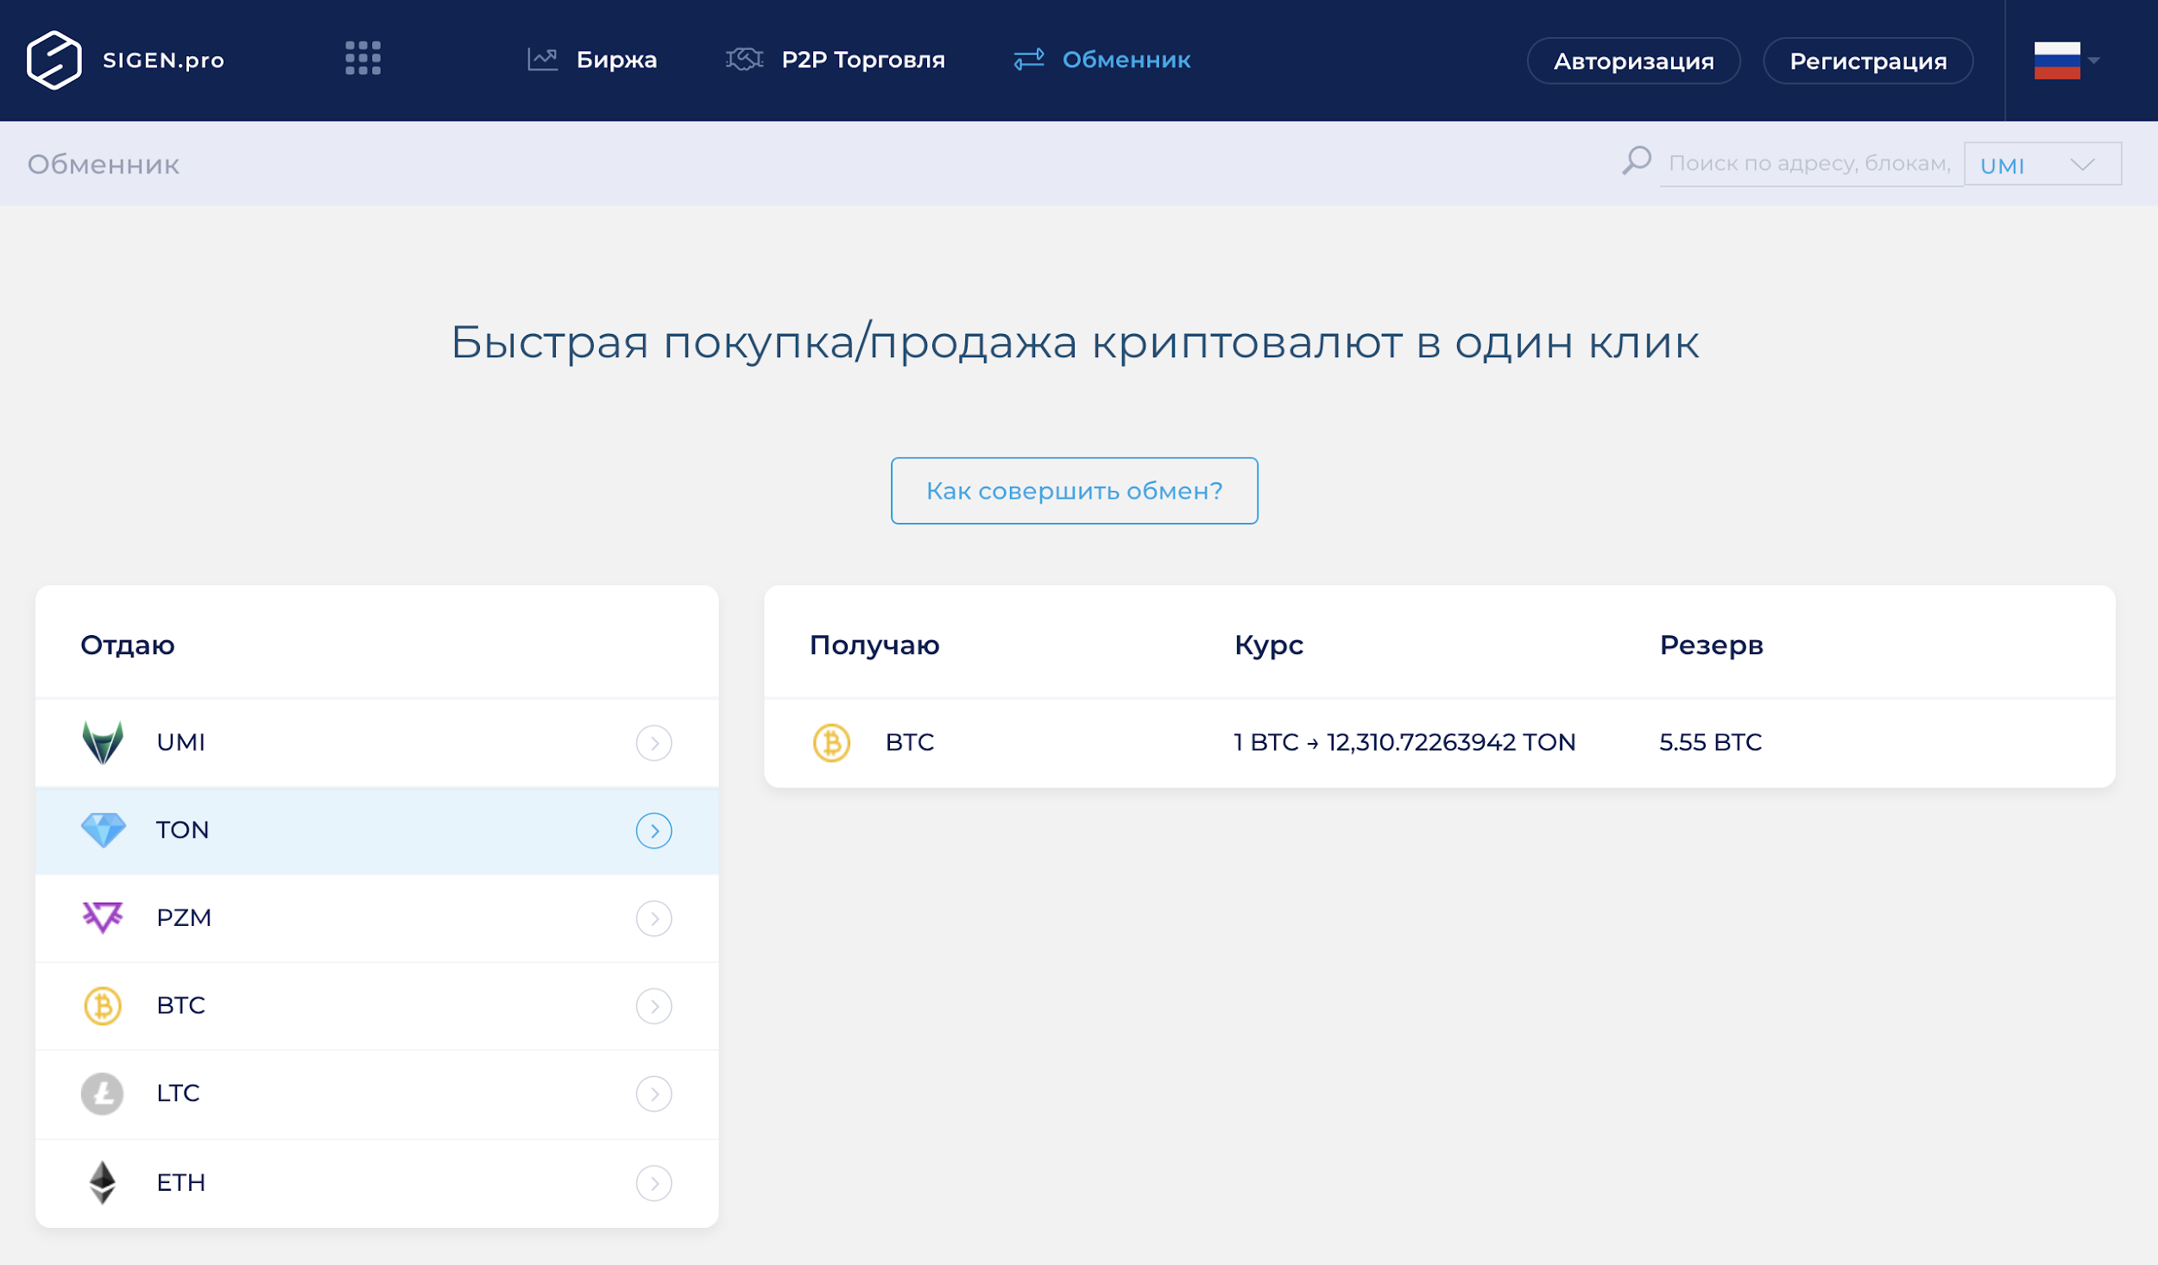2158x1265 pixels.
Task: Open the UMI search network dropdown
Action: coord(2041,164)
